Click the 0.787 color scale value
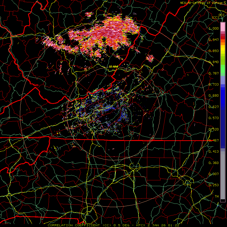The width and height of the screenshot is (227, 227). point(214,73)
